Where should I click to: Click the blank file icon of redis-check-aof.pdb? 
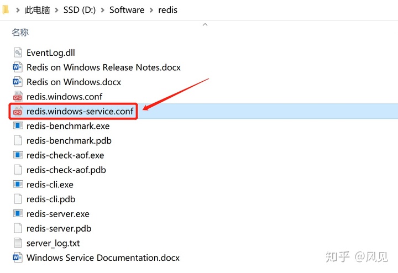point(18,170)
